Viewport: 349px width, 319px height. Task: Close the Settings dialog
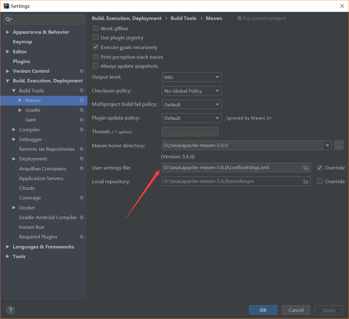[342, 6]
